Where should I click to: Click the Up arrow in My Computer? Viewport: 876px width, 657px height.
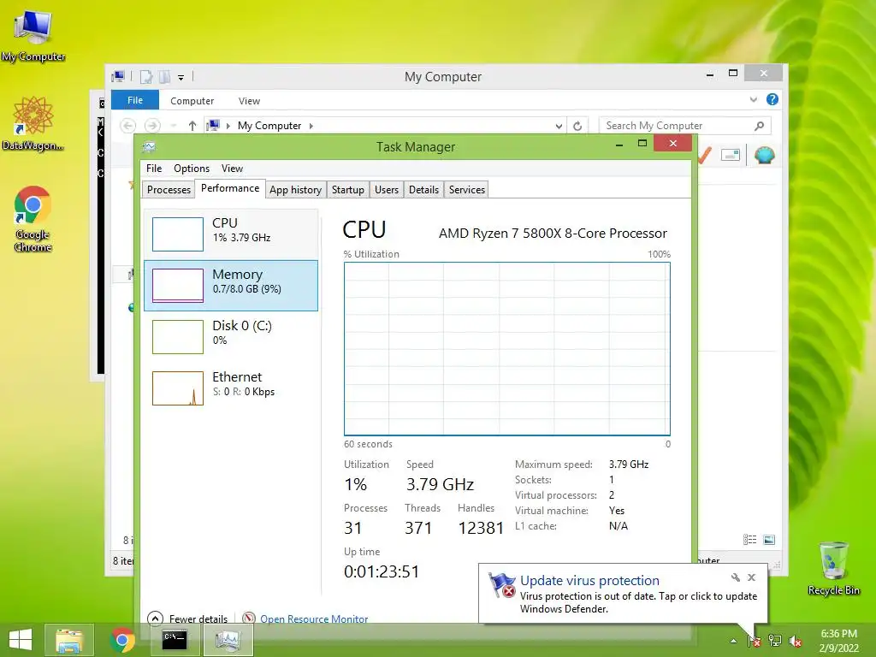192,126
